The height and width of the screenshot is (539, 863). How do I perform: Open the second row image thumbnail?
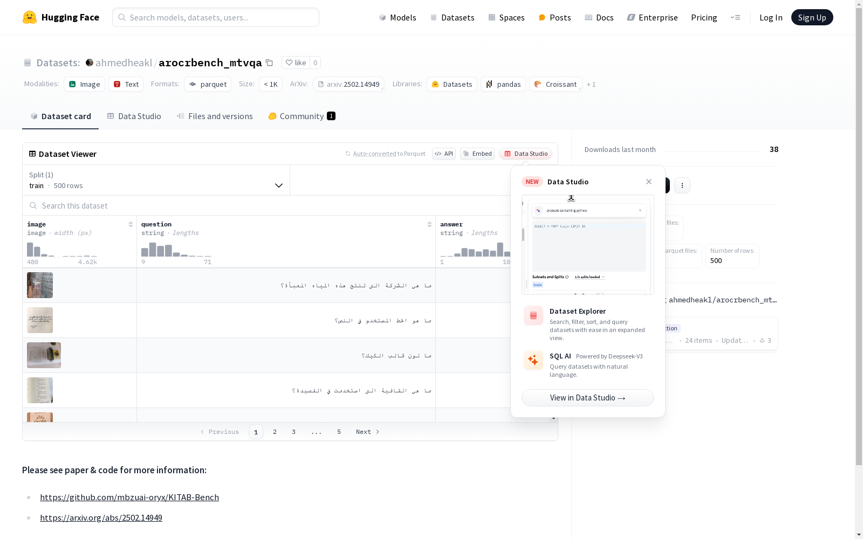pyautogui.click(x=40, y=320)
